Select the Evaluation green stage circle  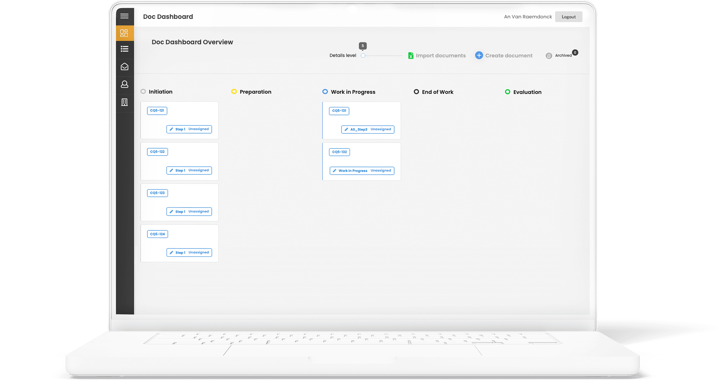pyautogui.click(x=507, y=92)
